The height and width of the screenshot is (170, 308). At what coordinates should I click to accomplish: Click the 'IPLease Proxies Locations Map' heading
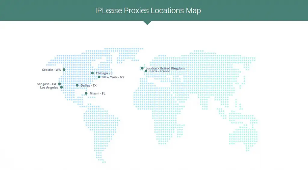148,10
